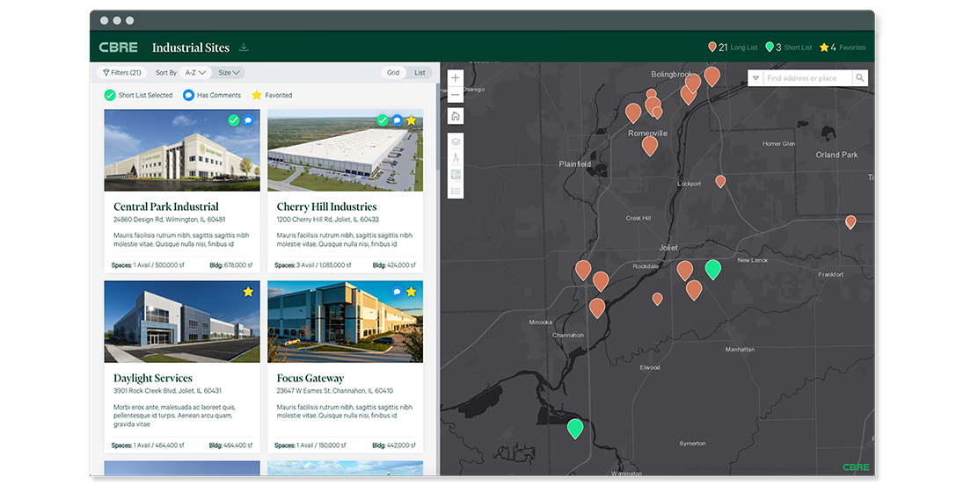This screenshot has height=485, width=971.
Task: Select the map measurement compass tool
Action: pyautogui.click(x=455, y=158)
